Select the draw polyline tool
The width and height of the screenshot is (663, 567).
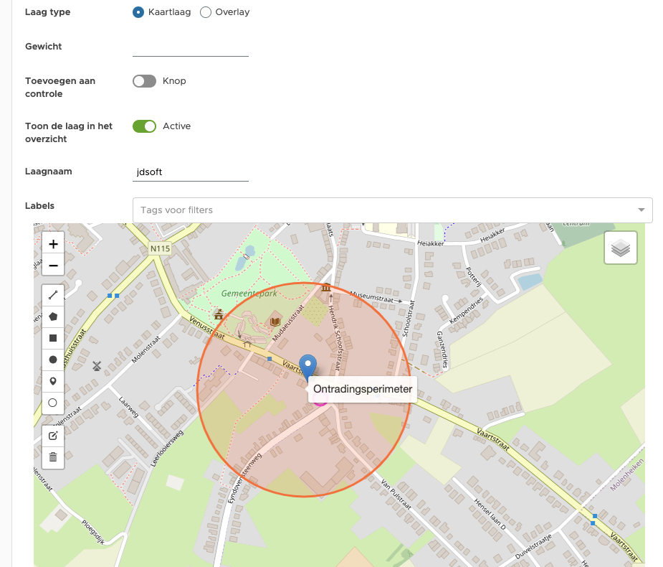pos(53,294)
